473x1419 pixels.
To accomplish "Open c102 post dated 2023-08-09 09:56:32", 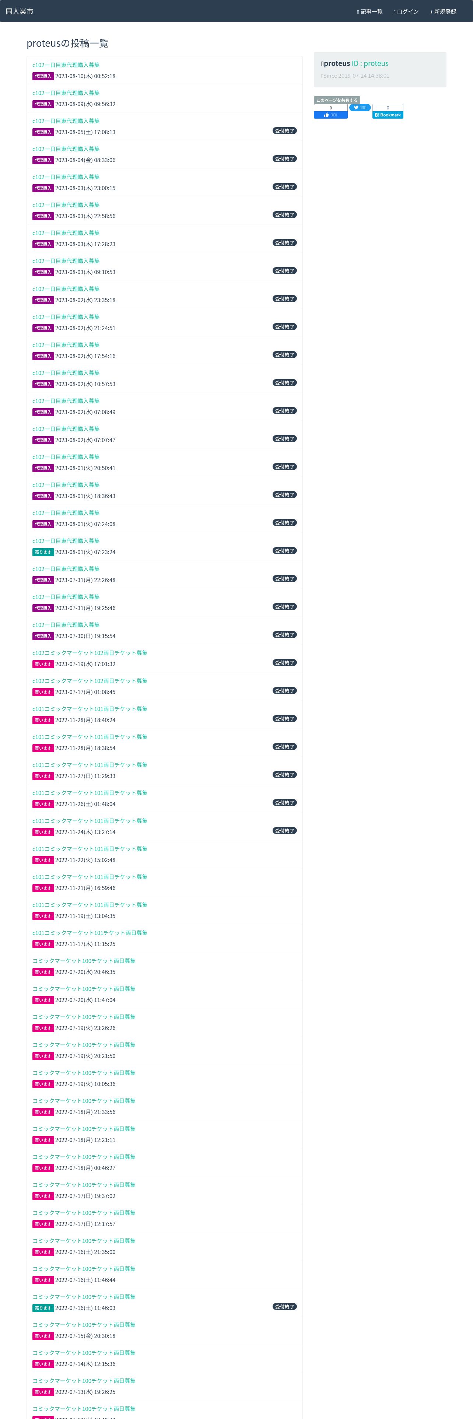I will [x=66, y=93].
